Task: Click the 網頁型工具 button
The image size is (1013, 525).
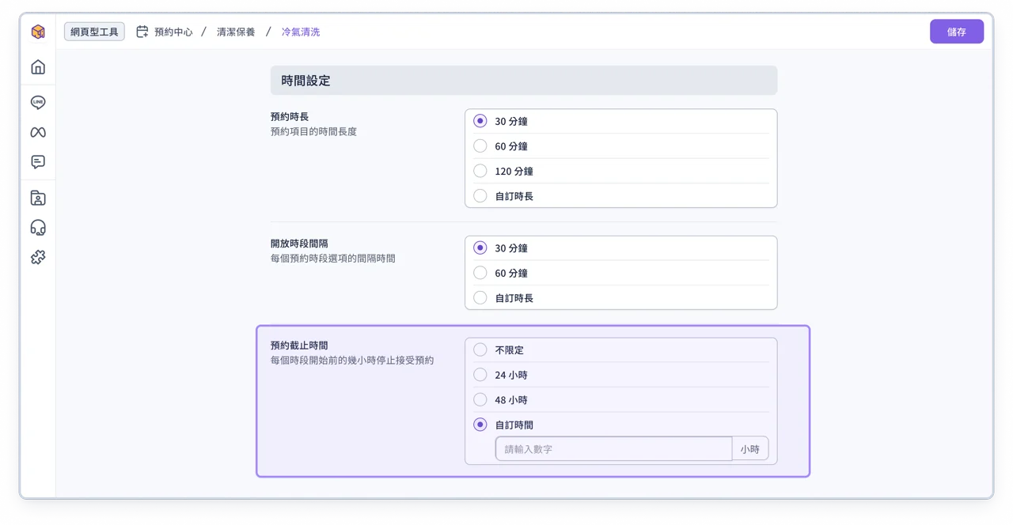Action: [94, 32]
